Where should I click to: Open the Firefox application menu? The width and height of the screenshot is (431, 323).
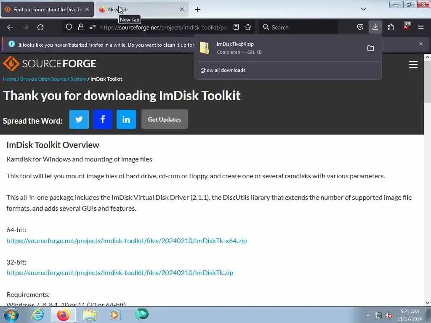point(421,27)
